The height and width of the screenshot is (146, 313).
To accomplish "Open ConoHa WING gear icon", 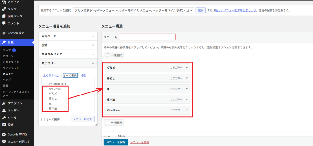I will (x=4, y=134).
